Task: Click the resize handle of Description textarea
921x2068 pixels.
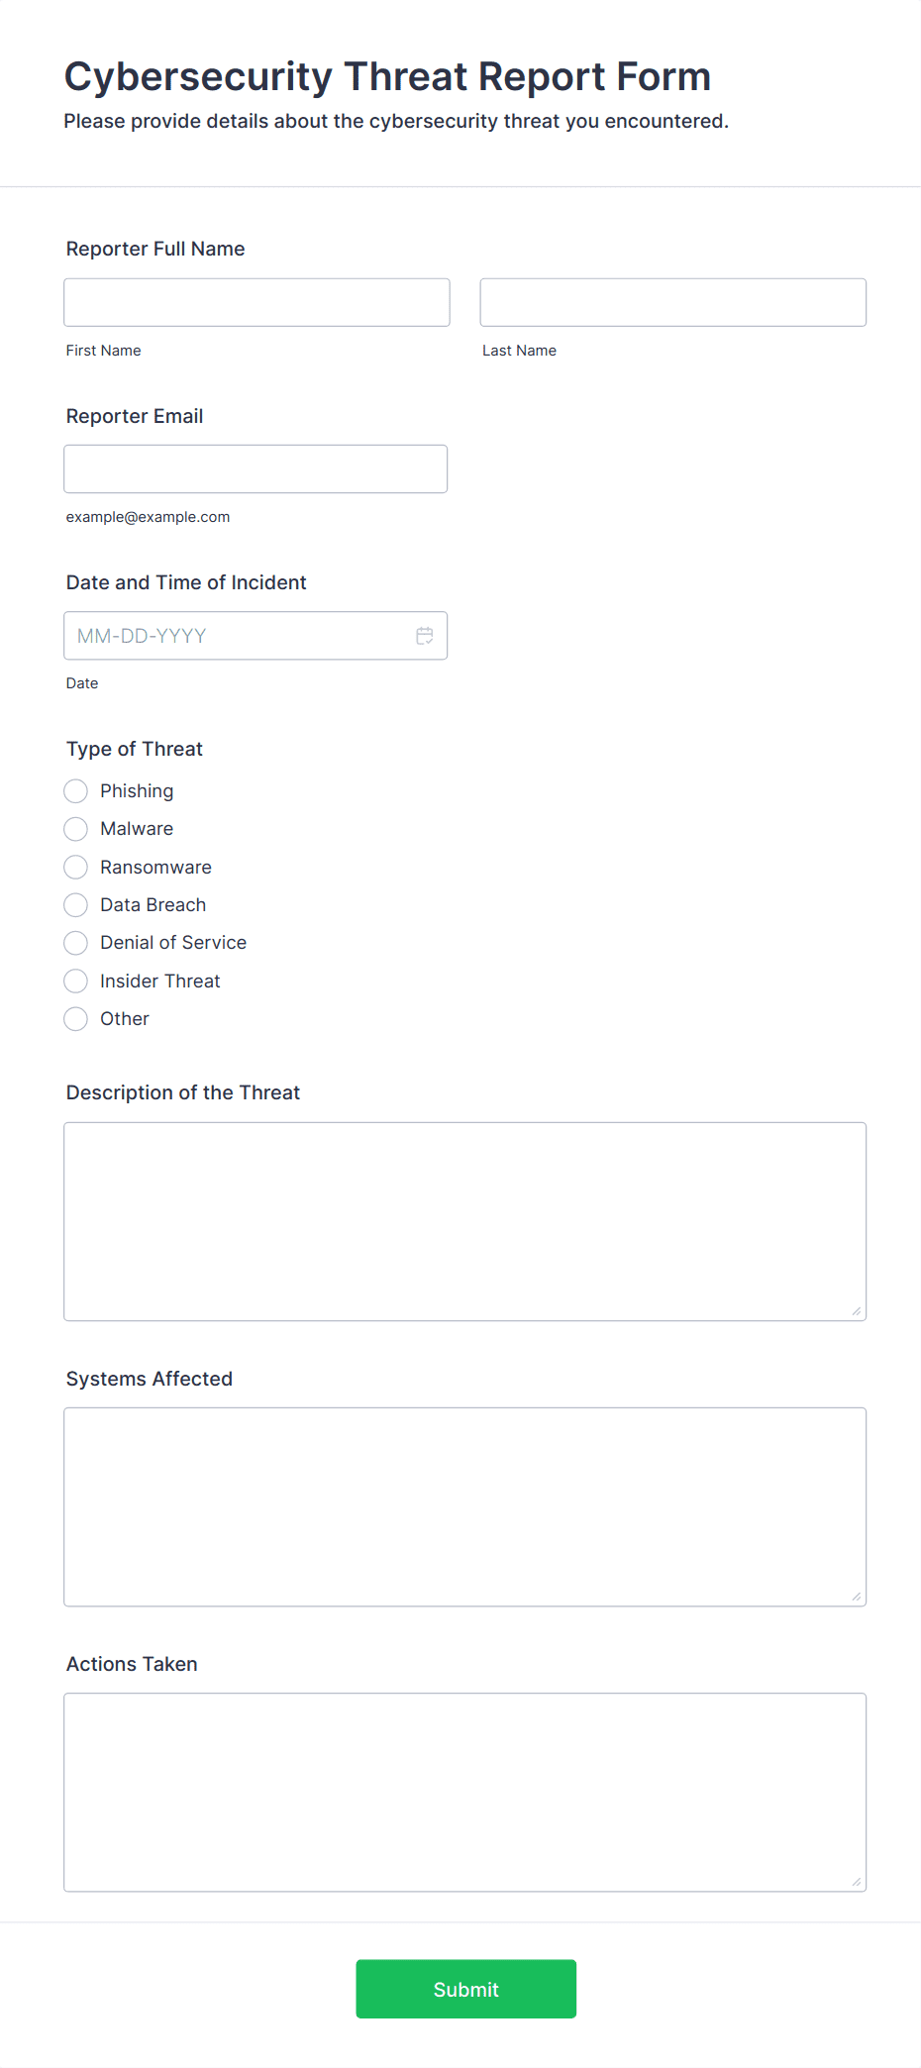Action: tap(857, 1311)
